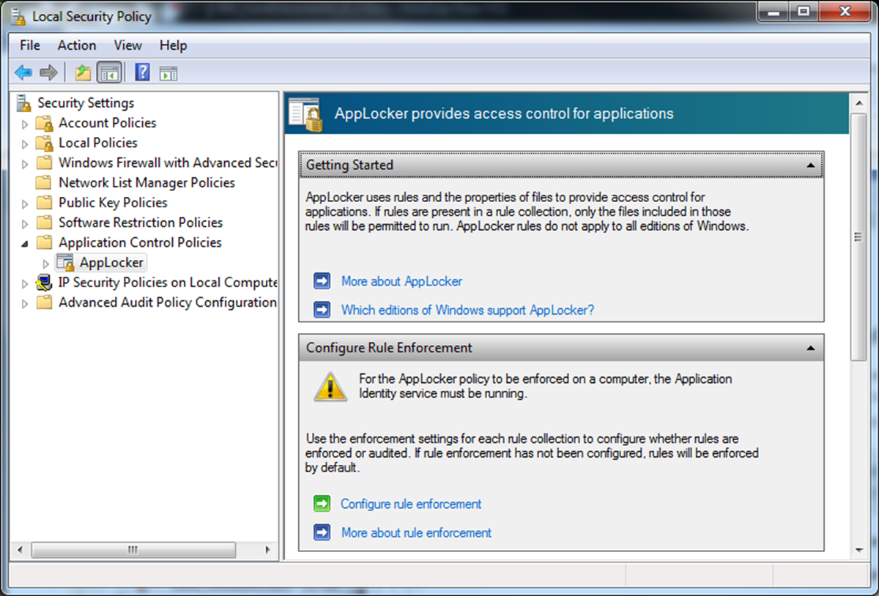Click the details pane vertical scrollbar thumb
The height and width of the screenshot is (596, 879).
click(858, 236)
